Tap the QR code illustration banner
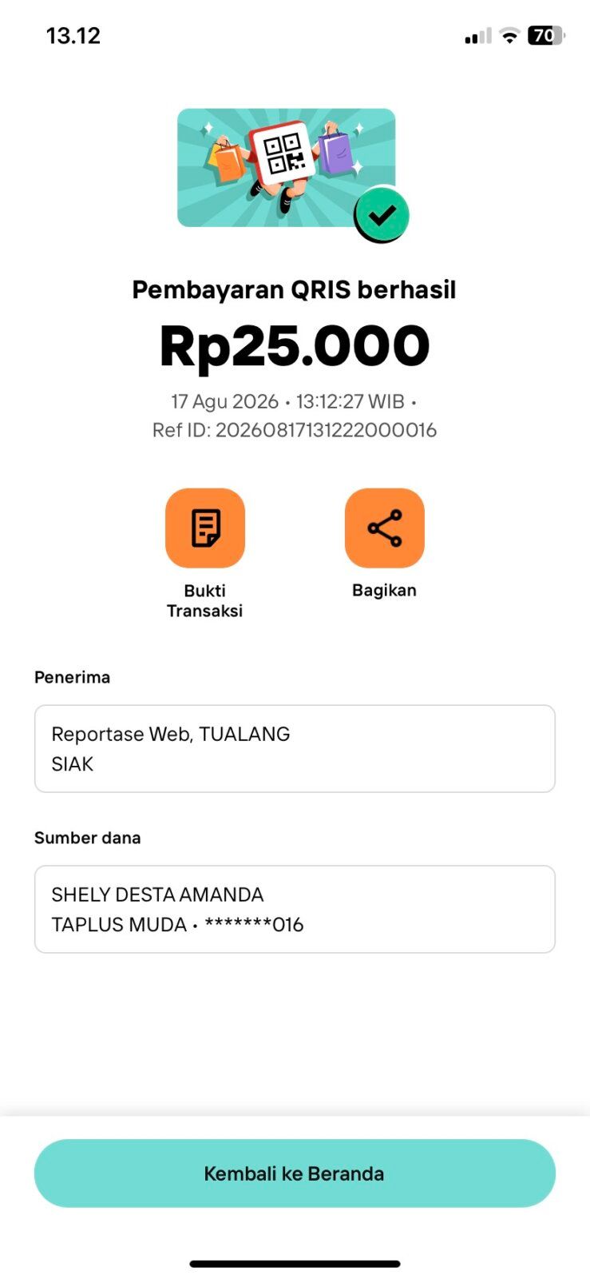590x1279 pixels. pyautogui.click(x=286, y=167)
